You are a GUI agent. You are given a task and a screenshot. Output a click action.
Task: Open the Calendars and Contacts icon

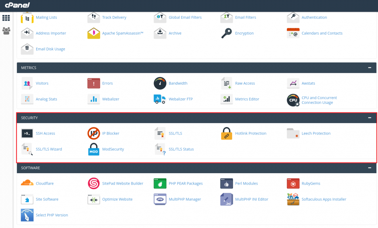pyautogui.click(x=293, y=33)
